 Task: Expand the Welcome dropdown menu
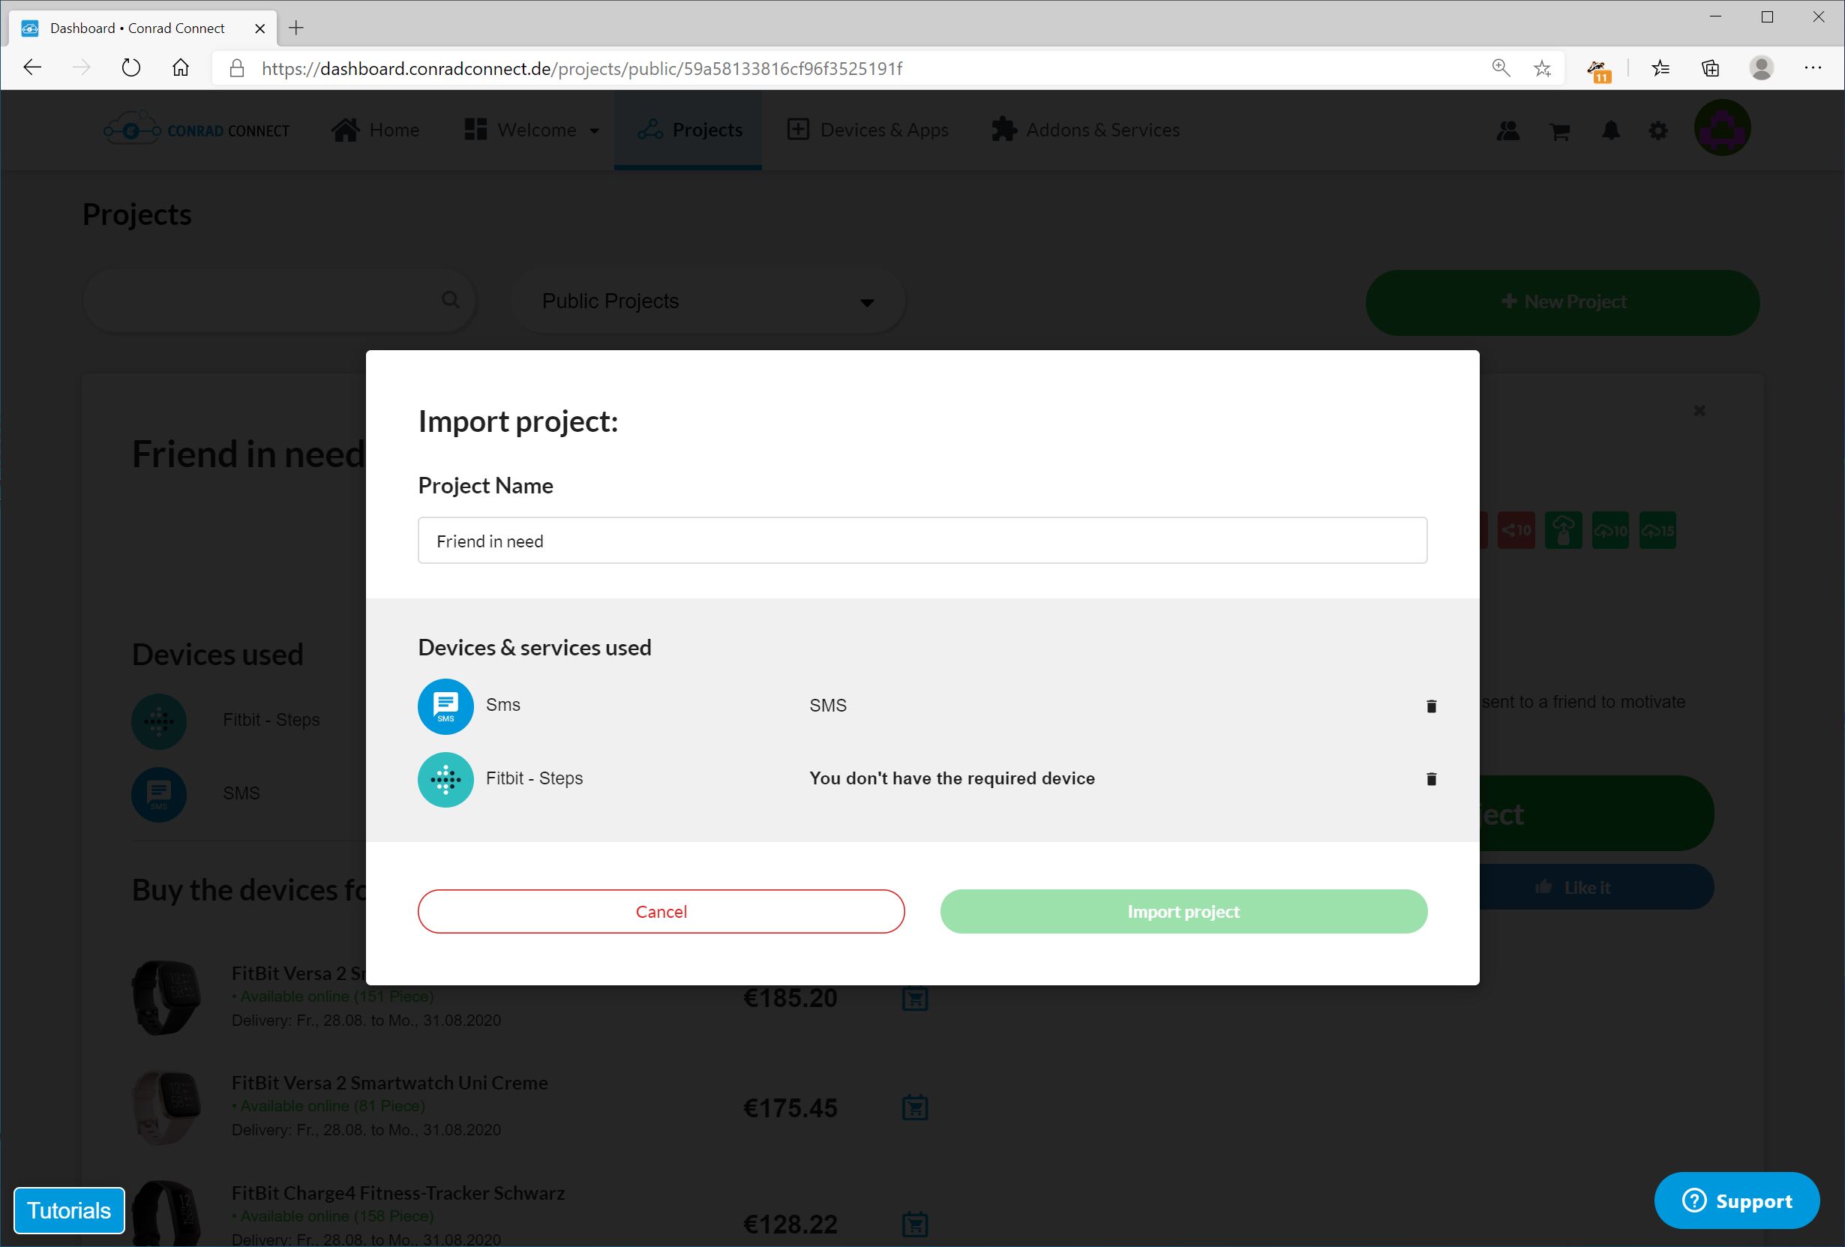[x=531, y=130]
